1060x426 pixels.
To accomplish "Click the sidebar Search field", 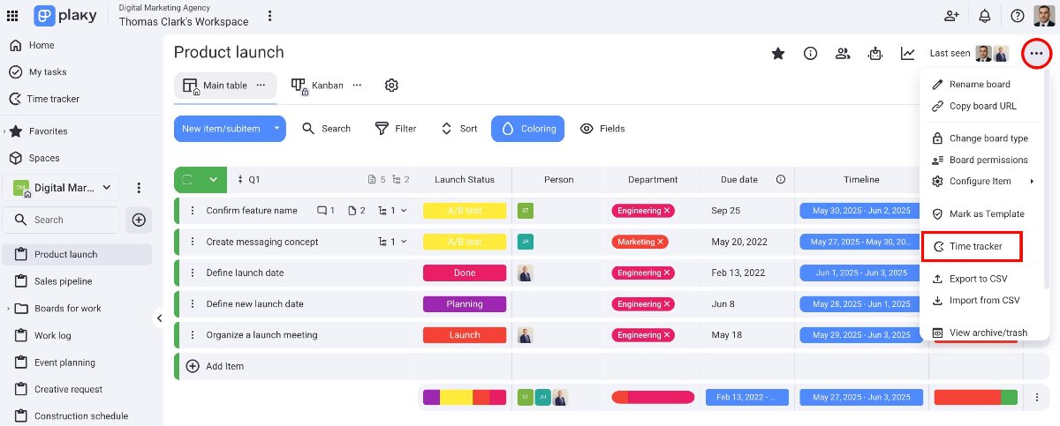I will click(x=62, y=220).
